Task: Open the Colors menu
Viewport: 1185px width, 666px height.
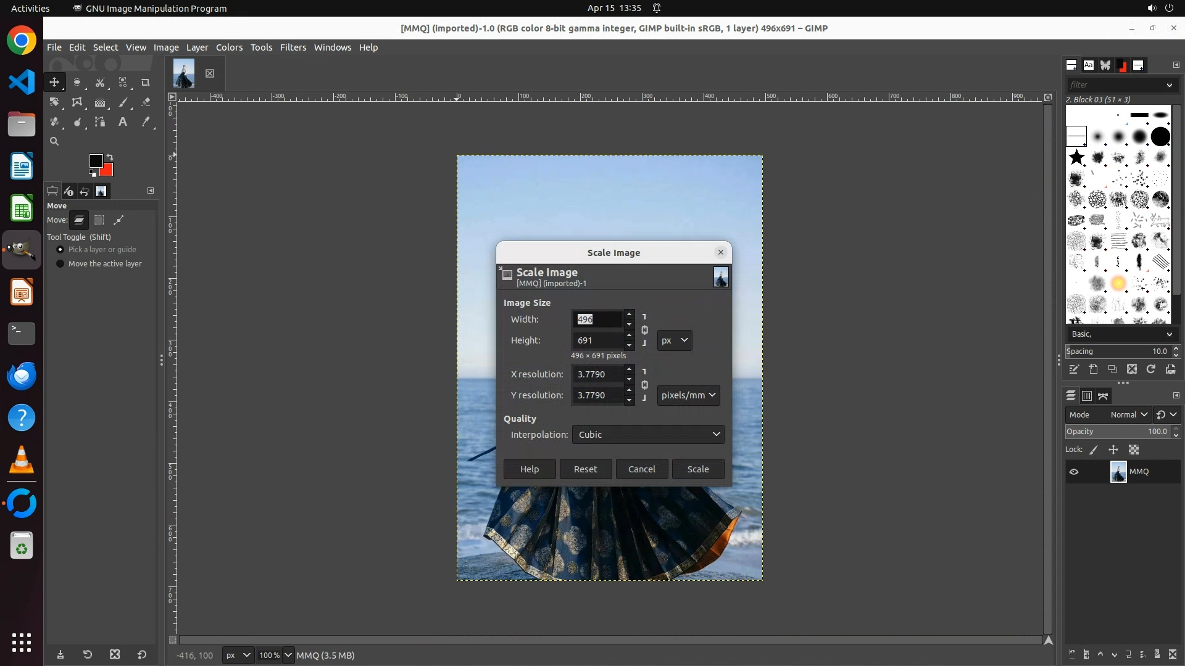Action: (229, 47)
